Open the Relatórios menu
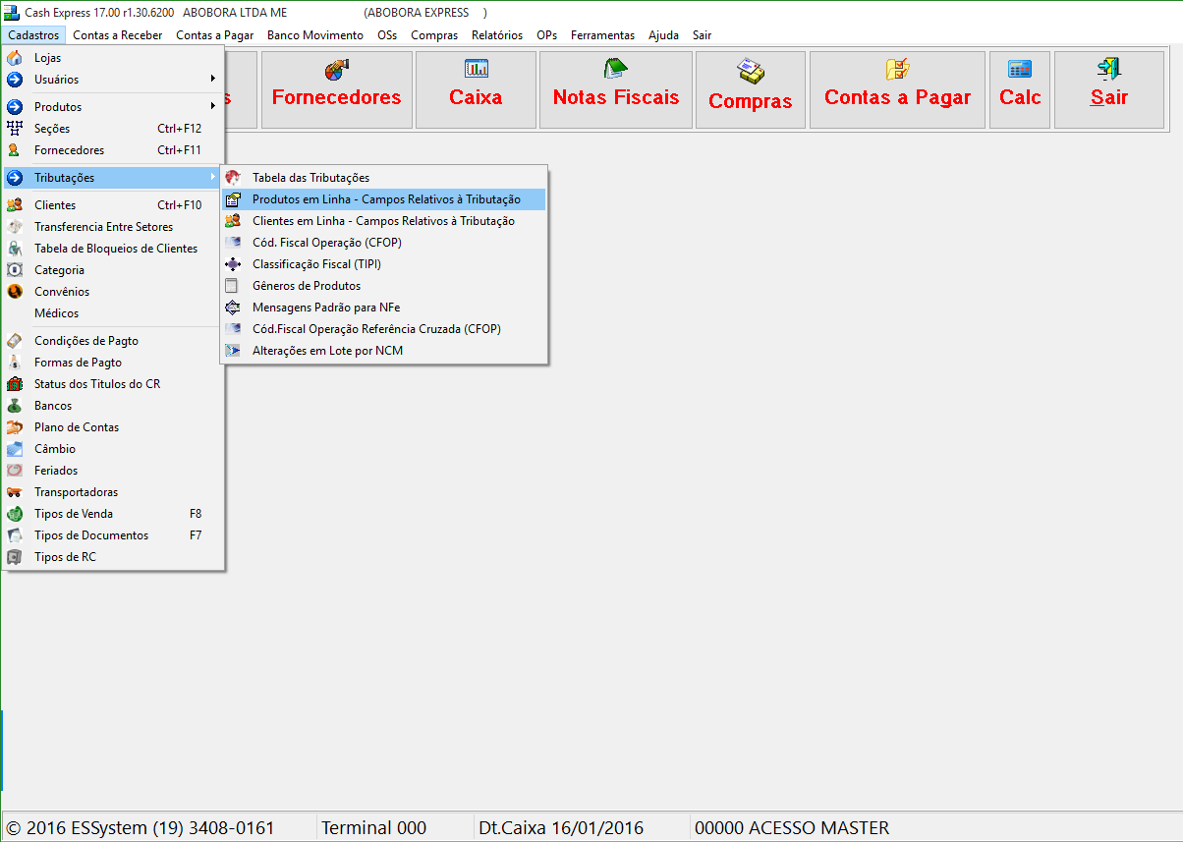Screen dimensions: 1183x842 point(496,35)
